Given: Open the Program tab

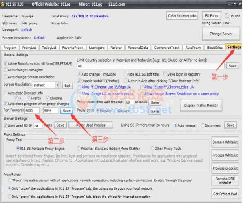Looking at the screenshot, I should coord(10,48).
